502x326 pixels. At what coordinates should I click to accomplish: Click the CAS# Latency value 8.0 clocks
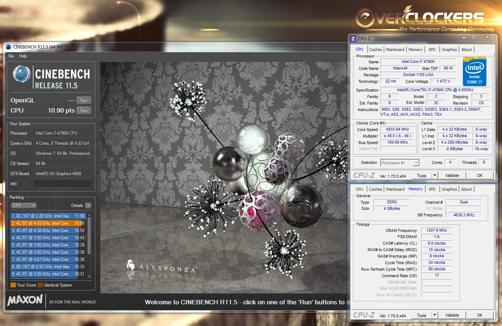pos(436,243)
